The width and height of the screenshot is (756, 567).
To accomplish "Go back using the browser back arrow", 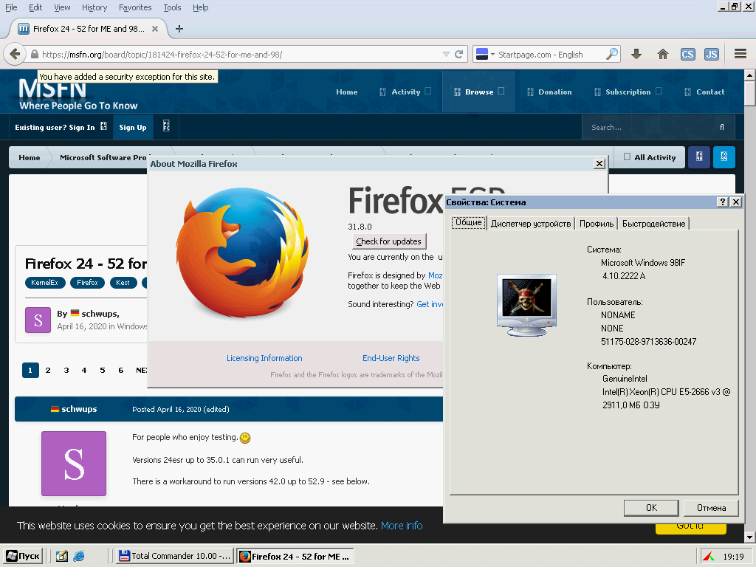I will [x=15, y=54].
